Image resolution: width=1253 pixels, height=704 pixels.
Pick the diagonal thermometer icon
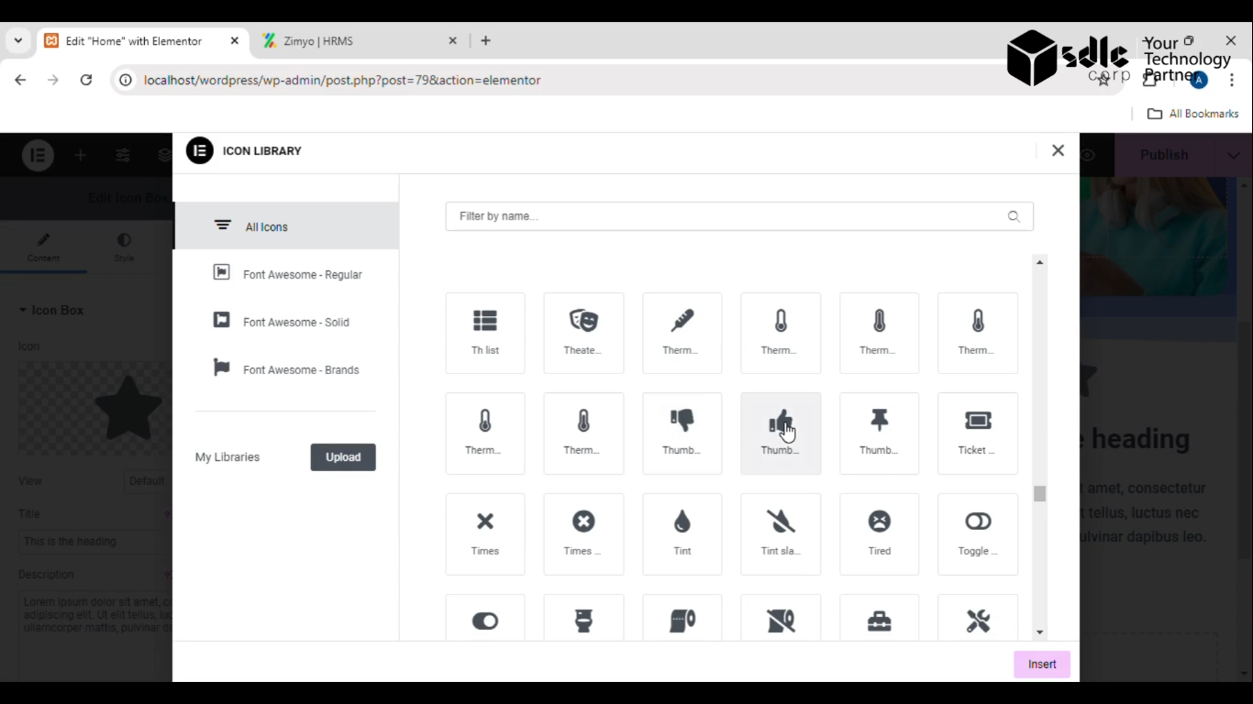[x=682, y=333]
